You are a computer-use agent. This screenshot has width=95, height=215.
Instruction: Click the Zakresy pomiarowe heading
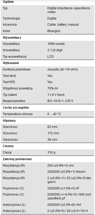[x=17, y=159]
